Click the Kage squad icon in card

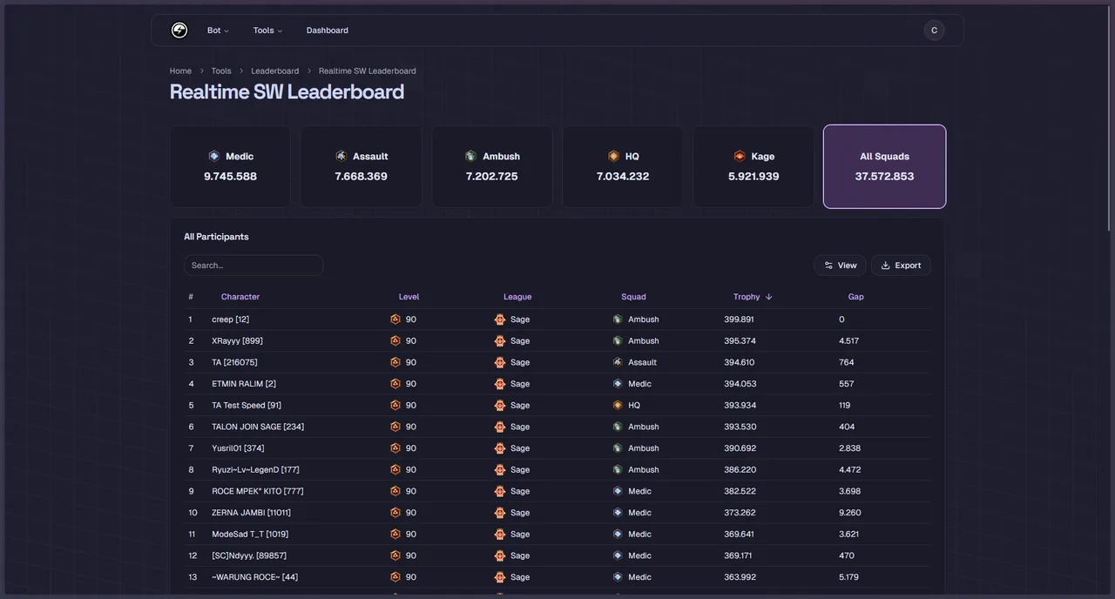point(740,156)
